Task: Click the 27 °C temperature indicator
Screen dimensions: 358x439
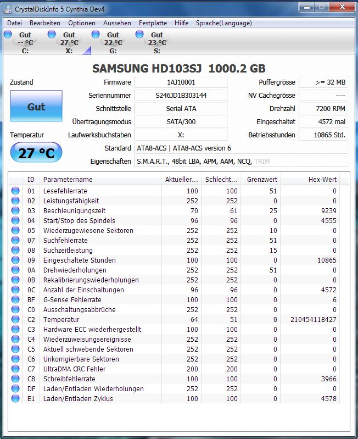Action: click(x=36, y=153)
